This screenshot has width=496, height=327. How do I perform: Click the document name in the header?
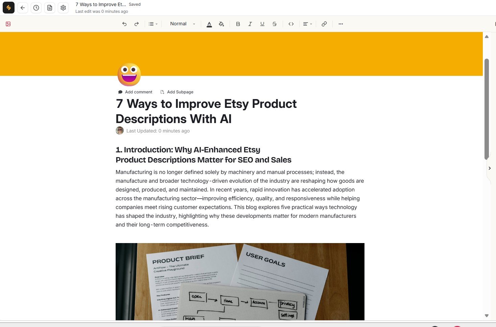101,4
